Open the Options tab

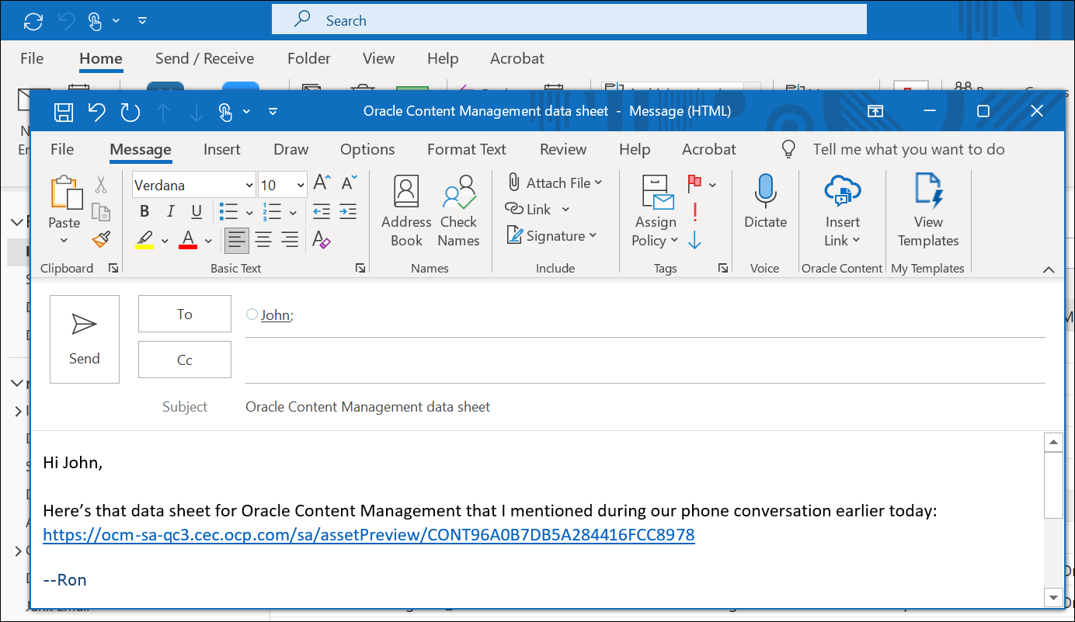click(x=367, y=149)
